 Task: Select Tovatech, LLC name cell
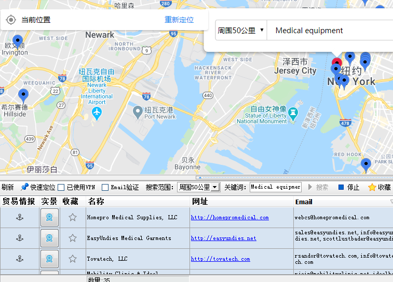click(x=138, y=259)
